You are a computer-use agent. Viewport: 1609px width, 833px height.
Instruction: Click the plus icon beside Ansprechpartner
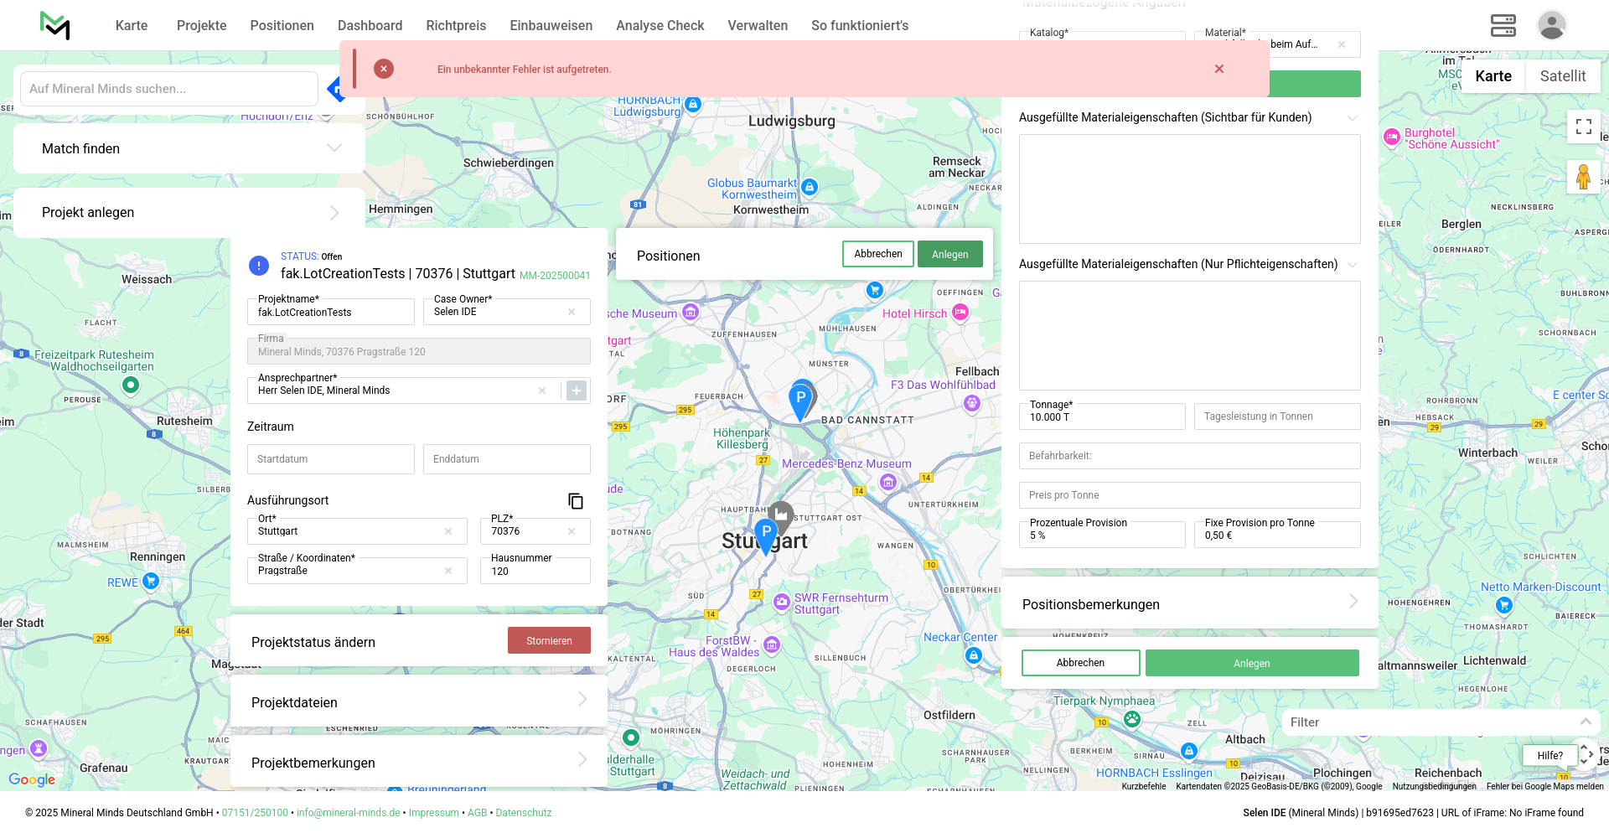coord(577,391)
